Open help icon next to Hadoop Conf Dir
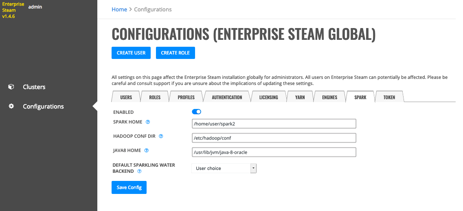Image resolution: width=463 pixels, height=211 pixels. pyautogui.click(x=161, y=136)
